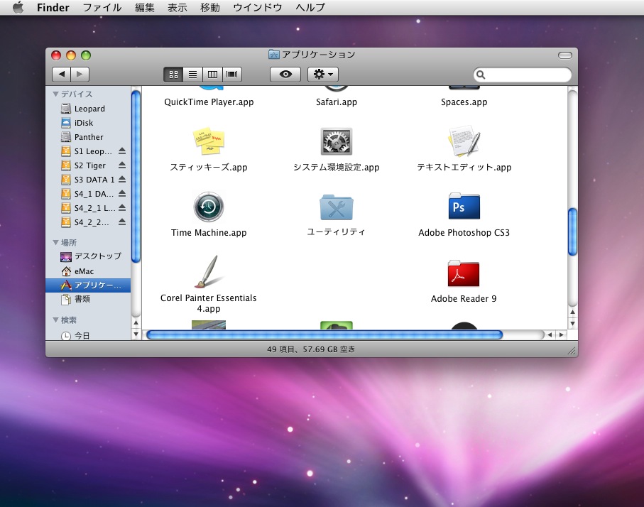Image resolution: width=644 pixels, height=507 pixels.
Task: Open the Action gear dropdown menu
Action: pyautogui.click(x=323, y=75)
